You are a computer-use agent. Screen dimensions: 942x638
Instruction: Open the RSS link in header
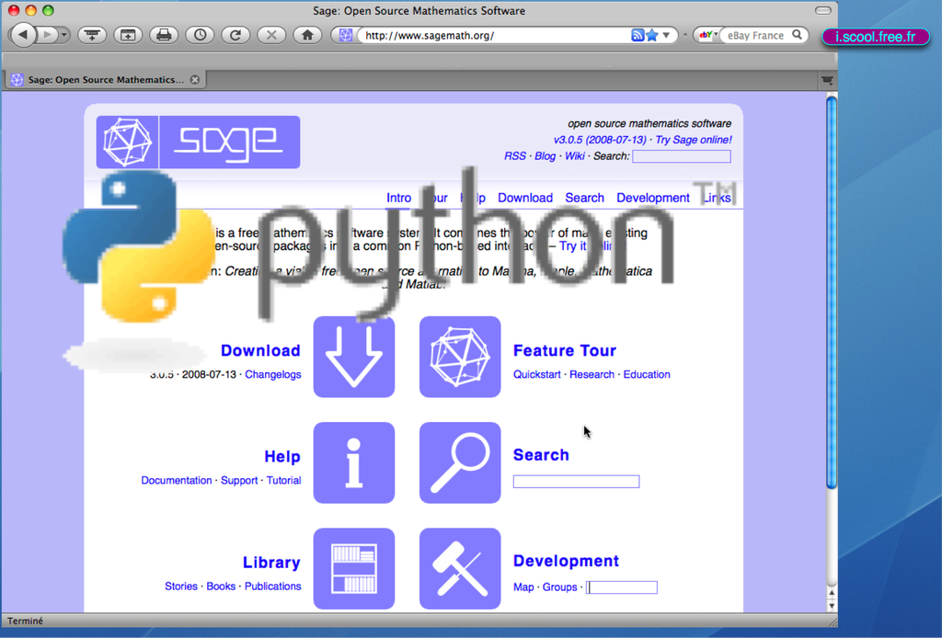(515, 156)
